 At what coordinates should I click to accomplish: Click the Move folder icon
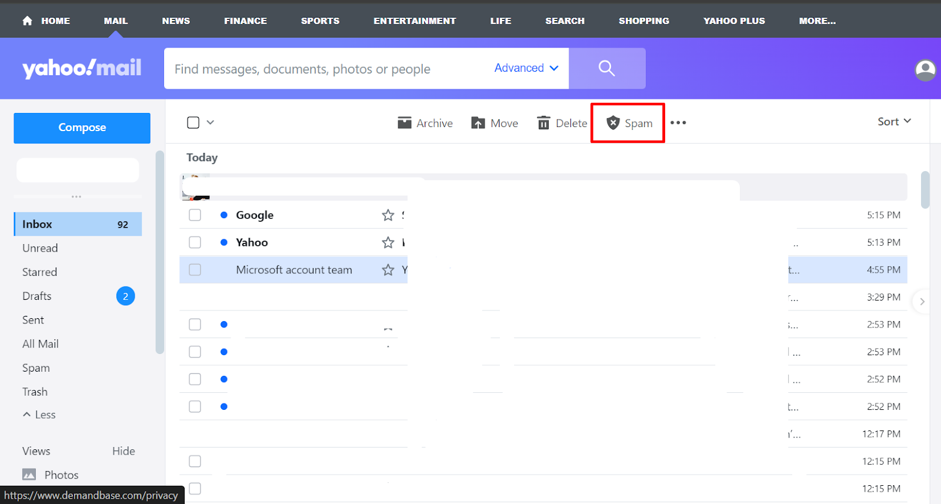478,123
